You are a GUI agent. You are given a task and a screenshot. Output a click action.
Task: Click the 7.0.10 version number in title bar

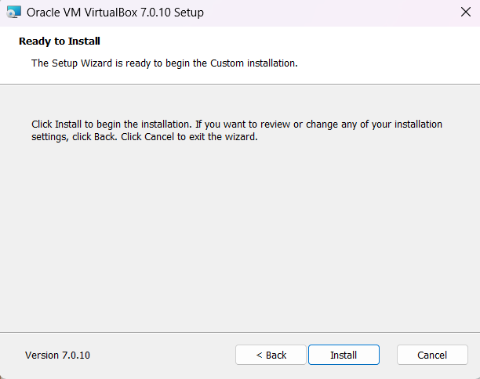[155, 13]
